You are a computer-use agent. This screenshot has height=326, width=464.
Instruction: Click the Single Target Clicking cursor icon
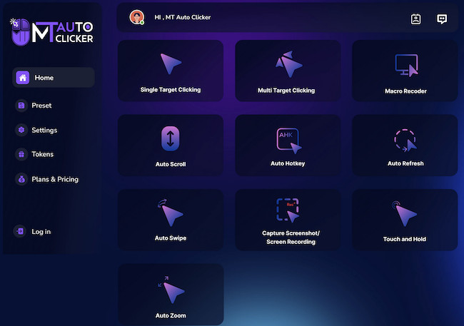point(171,63)
